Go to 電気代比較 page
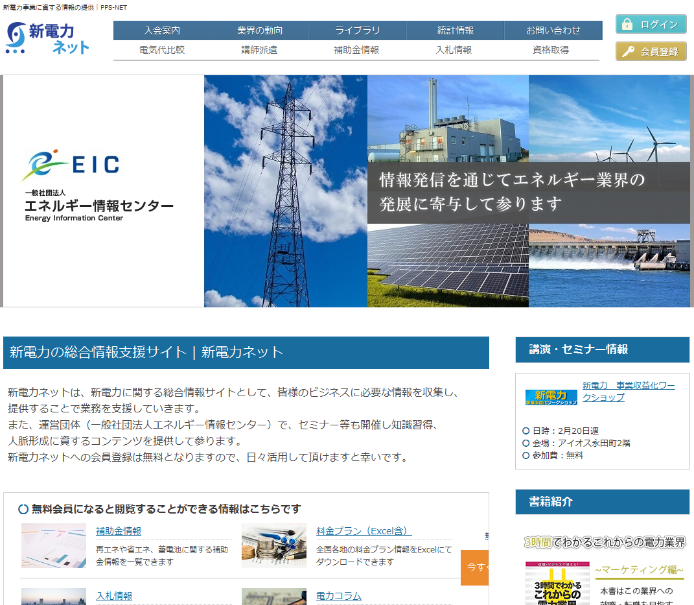 click(x=162, y=50)
